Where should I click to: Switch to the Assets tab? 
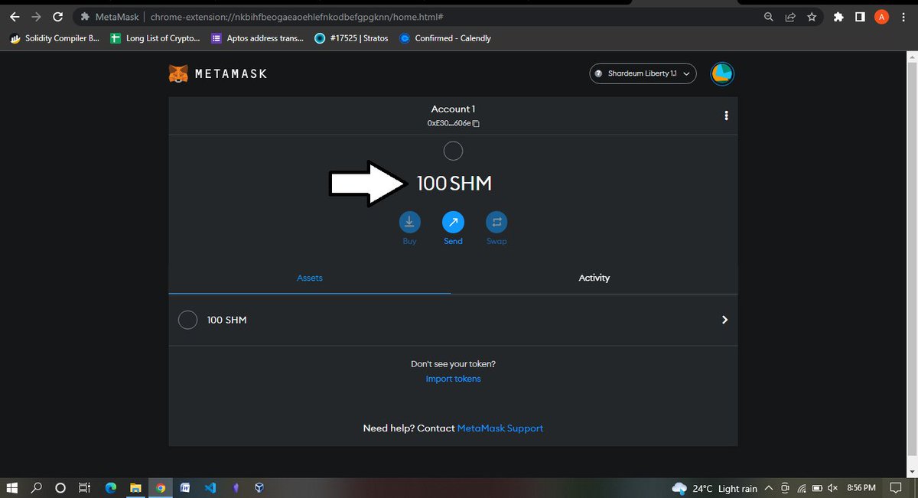[x=310, y=278]
